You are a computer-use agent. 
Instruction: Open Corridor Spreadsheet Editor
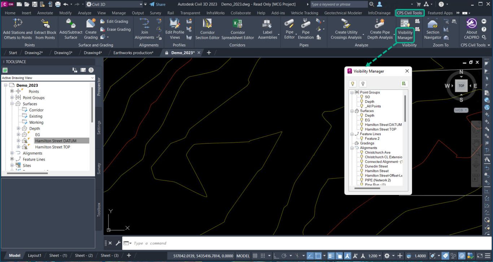point(237,30)
